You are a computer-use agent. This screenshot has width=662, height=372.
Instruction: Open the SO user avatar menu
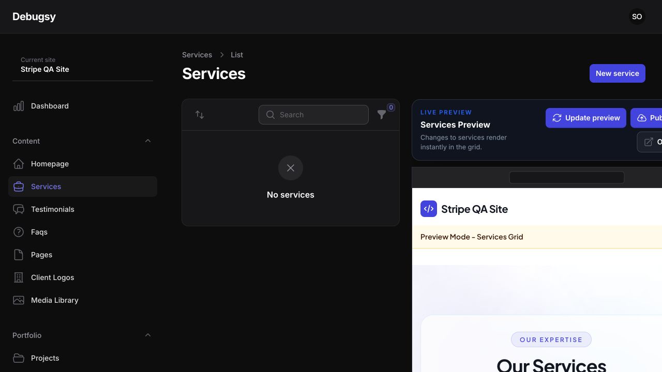(x=637, y=17)
